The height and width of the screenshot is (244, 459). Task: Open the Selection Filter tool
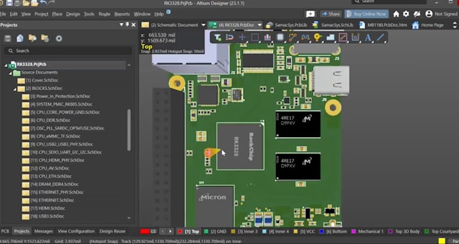(x=217, y=38)
